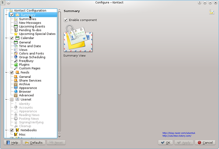The width and height of the screenshot is (219, 149).
Task: Click the Colors and Fonts icon
Action: click(x=16, y=53)
